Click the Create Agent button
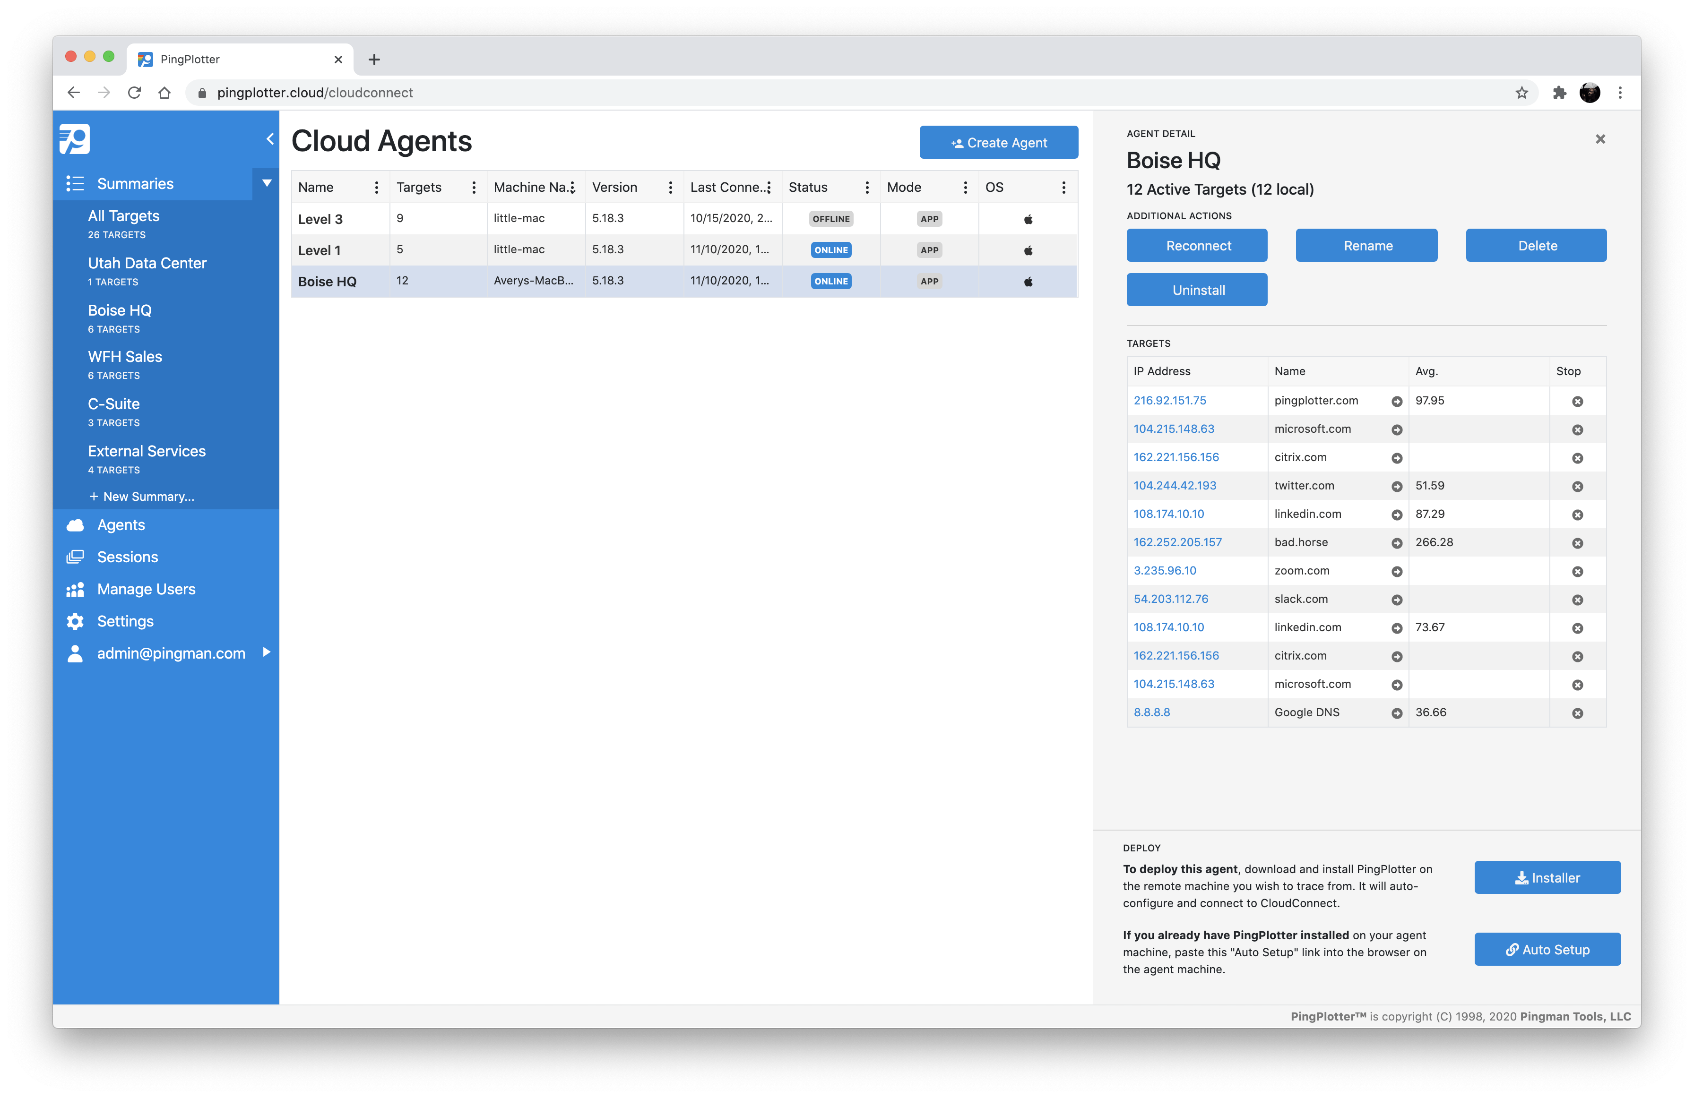Screen dimensions: 1694x1098 [x=998, y=142]
